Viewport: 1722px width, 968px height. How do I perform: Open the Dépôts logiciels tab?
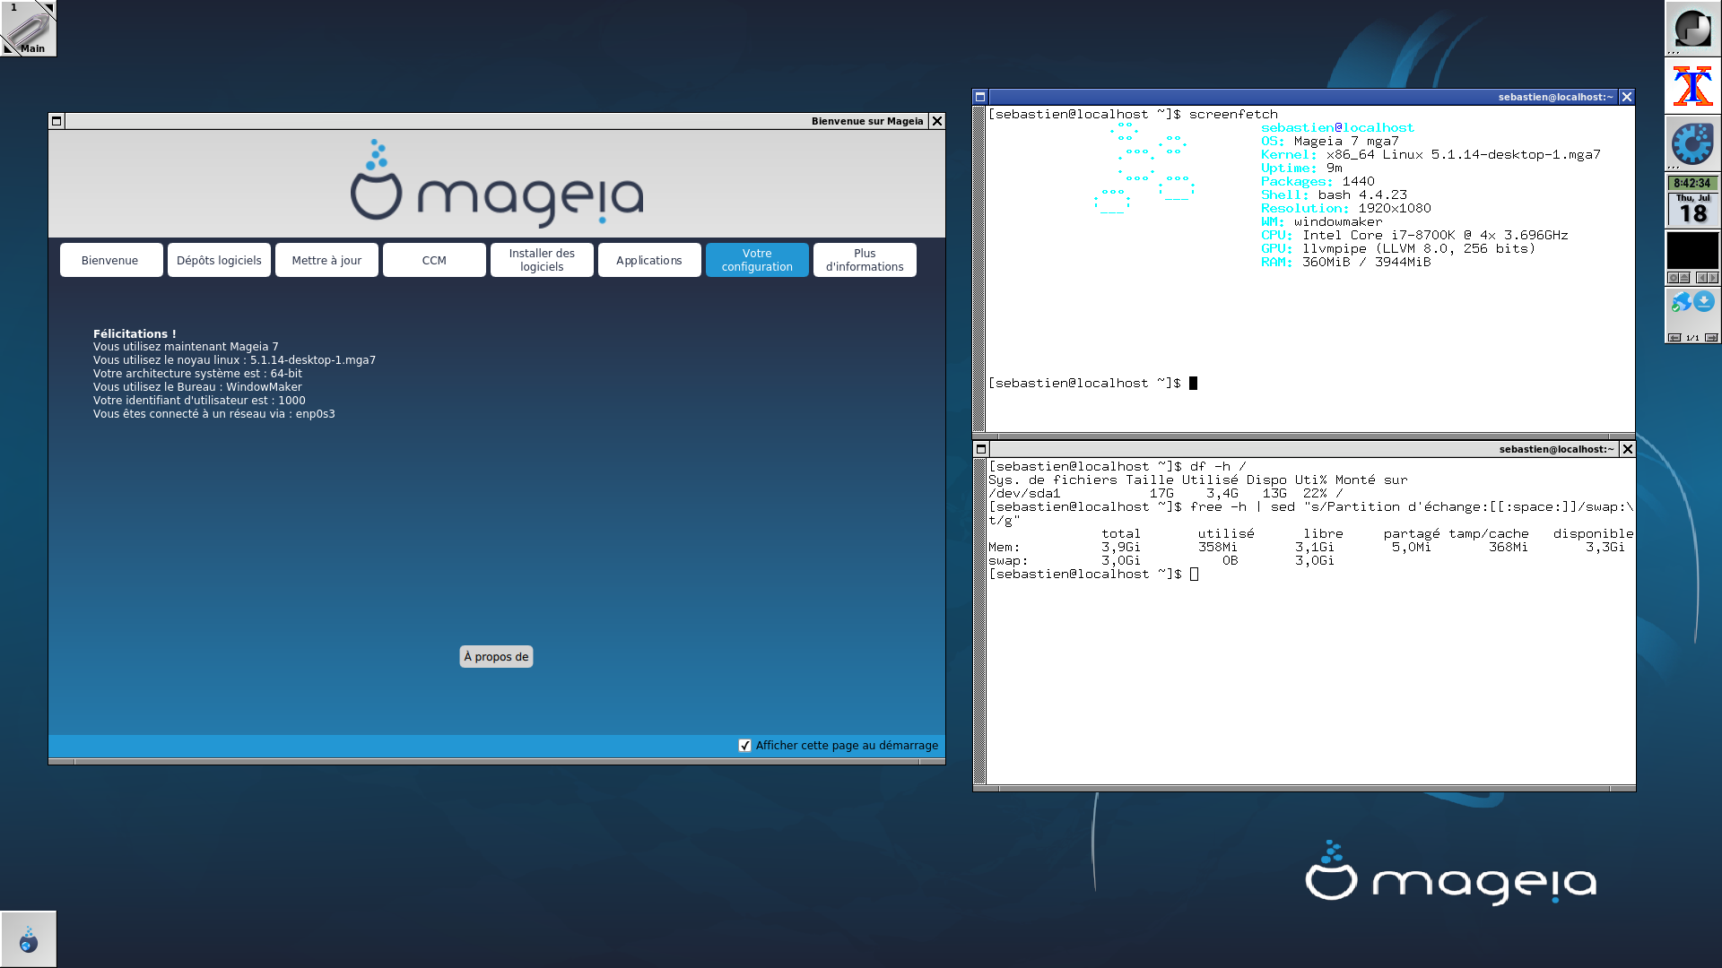pyautogui.click(x=219, y=260)
